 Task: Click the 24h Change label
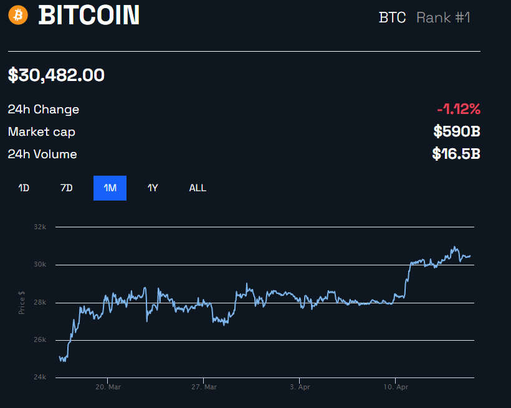(x=43, y=109)
